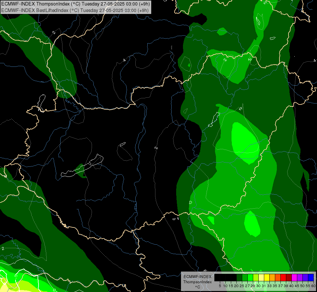This screenshot has height=292, width=317.
Task: Click the legend scale value '35'
Action: point(275,286)
